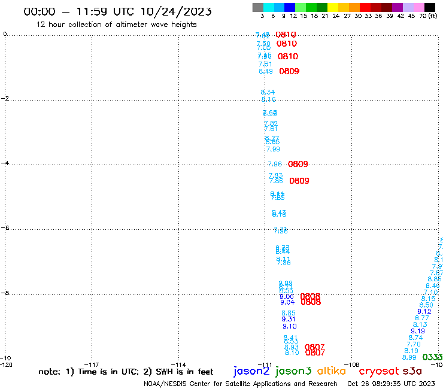Click the -108 longitude axis label

(x=352, y=364)
